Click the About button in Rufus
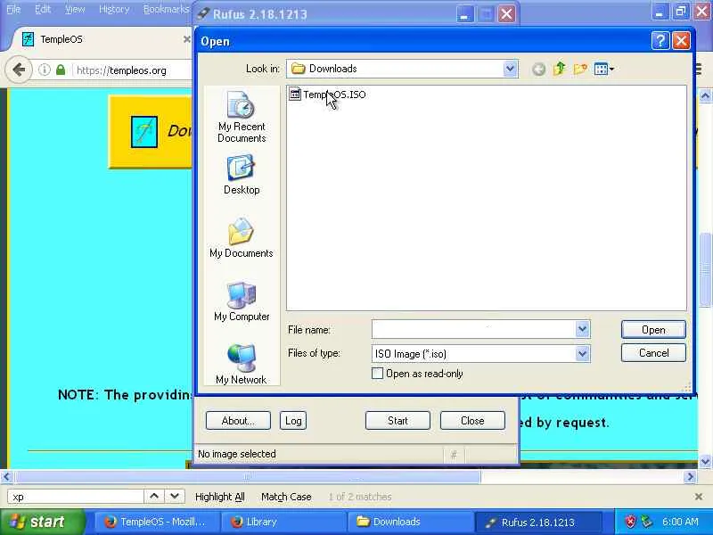The image size is (713, 535). tap(238, 420)
